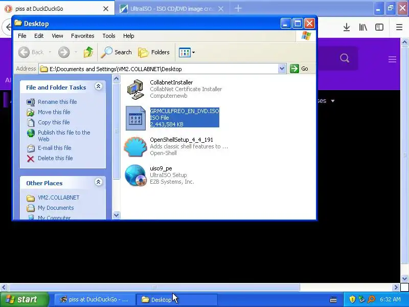Image resolution: width=409 pixels, height=307 pixels.
Task: Click the task pane scroll up arrow
Action: pos(117,78)
